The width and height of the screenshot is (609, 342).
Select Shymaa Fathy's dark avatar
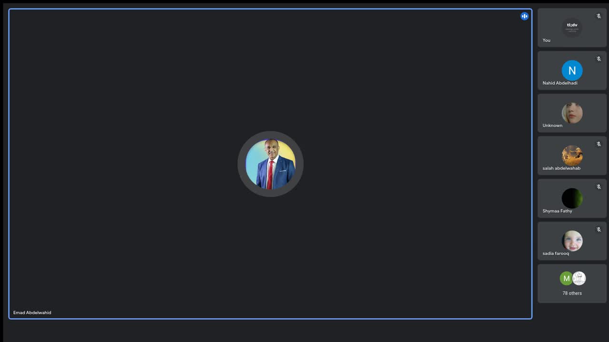[x=572, y=198]
